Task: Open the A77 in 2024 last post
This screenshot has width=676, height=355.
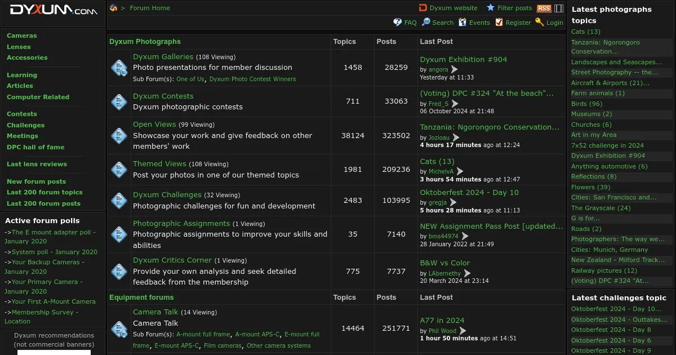Action: tap(442, 321)
